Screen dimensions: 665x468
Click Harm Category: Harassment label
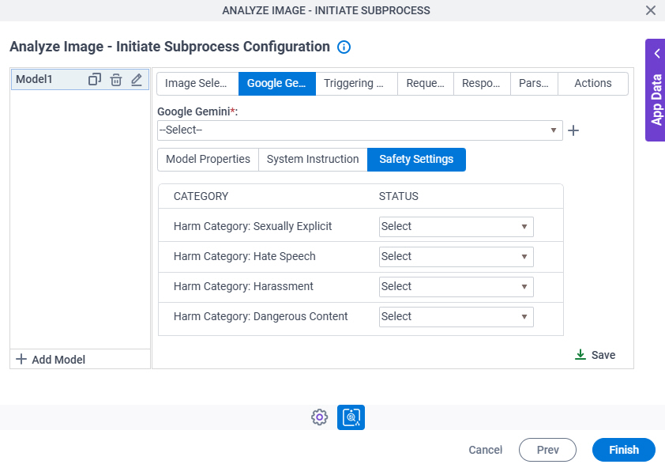243,287
